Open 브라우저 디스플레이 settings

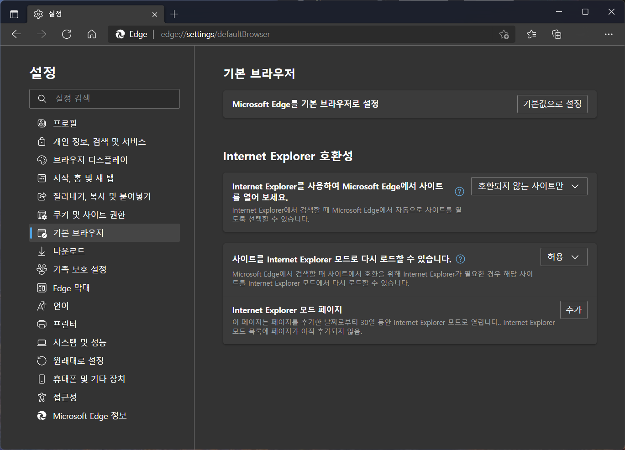pyautogui.click(x=105, y=160)
